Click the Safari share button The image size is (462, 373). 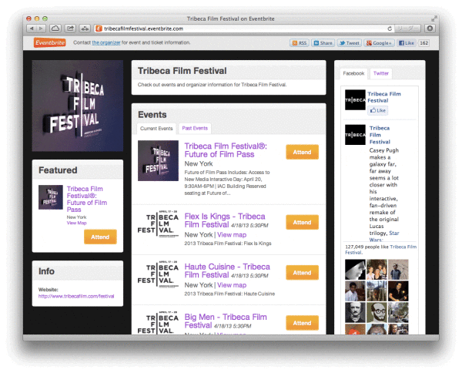point(71,28)
